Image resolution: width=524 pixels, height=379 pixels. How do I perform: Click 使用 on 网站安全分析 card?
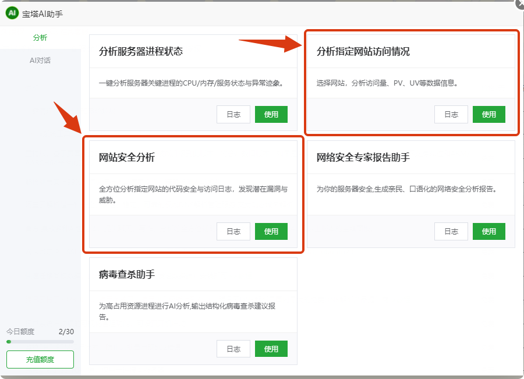(271, 231)
